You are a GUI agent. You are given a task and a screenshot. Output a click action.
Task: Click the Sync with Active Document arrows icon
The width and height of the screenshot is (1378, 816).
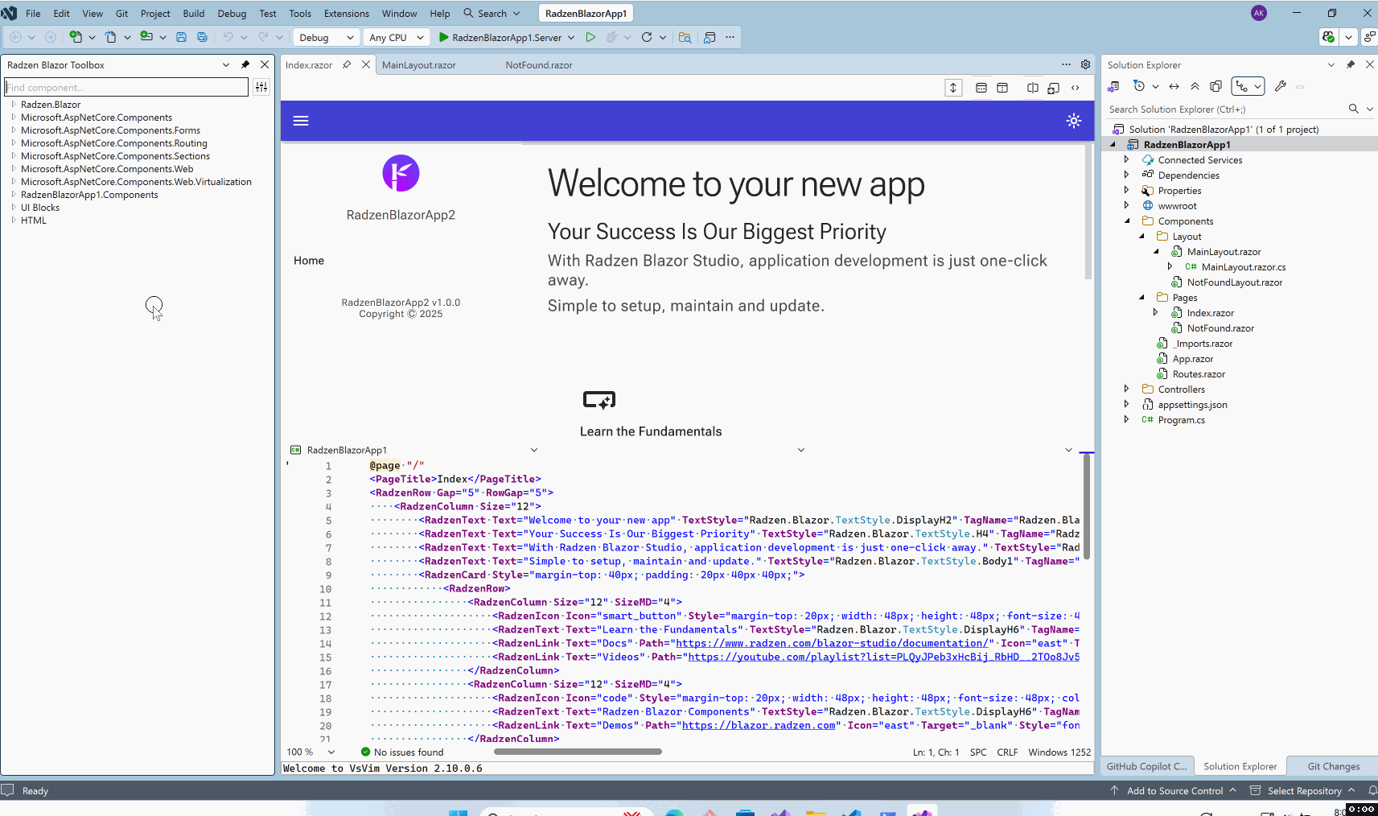(1174, 86)
